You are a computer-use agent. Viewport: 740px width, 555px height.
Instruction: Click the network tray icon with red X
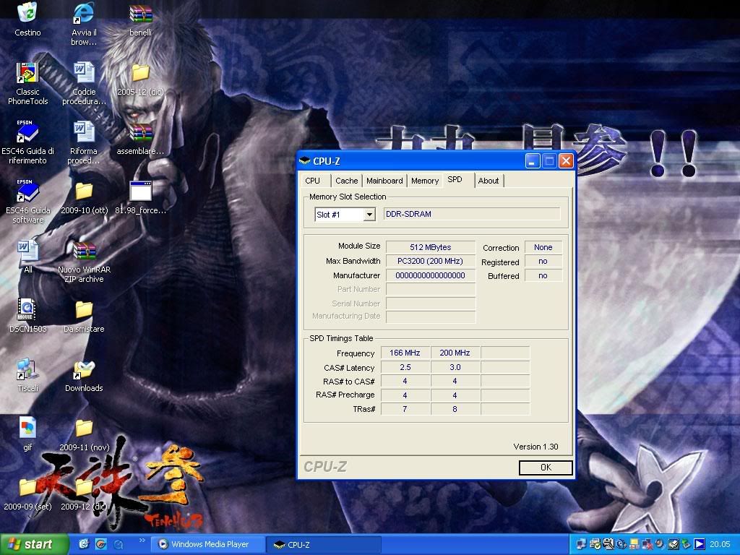point(647,544)
